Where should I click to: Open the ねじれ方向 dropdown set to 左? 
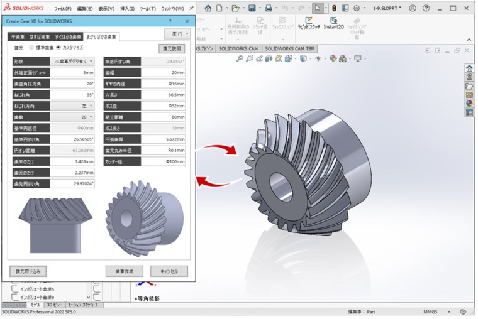72,106
